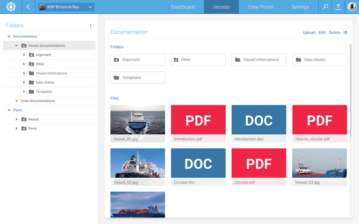This screenshot has height=224, width=359.
Task: Switch to list view icon
Action: tap(345, 33)
